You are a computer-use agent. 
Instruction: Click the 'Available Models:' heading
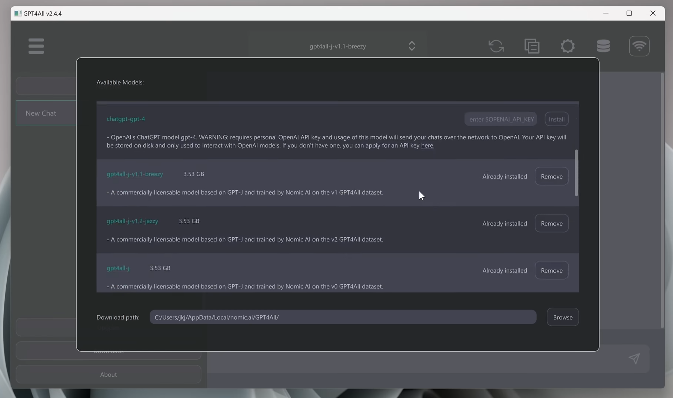[x=120, y=82]
